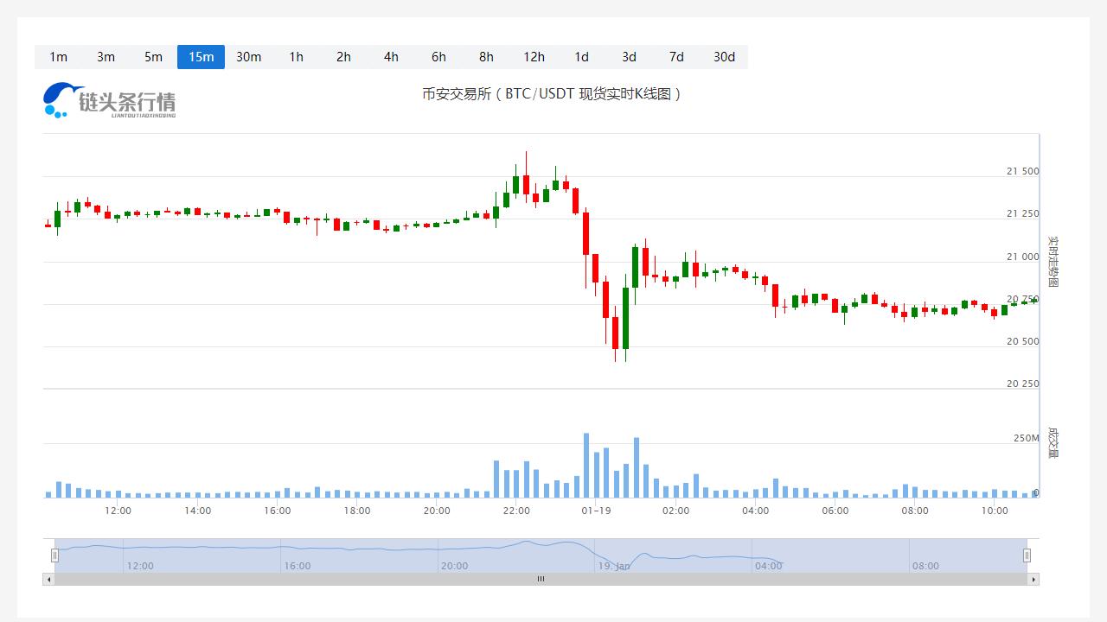
Task: Switch to the 6h interval
Action: [438, 57]
